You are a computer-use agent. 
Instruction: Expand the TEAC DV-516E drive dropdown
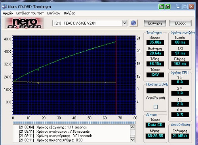click(125, 23)
